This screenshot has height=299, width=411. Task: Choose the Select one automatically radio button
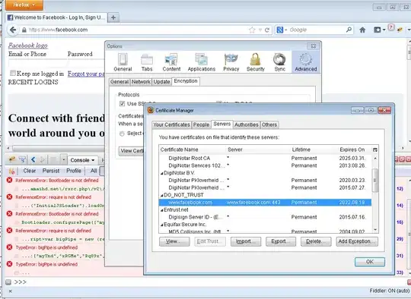pos(122,134)
